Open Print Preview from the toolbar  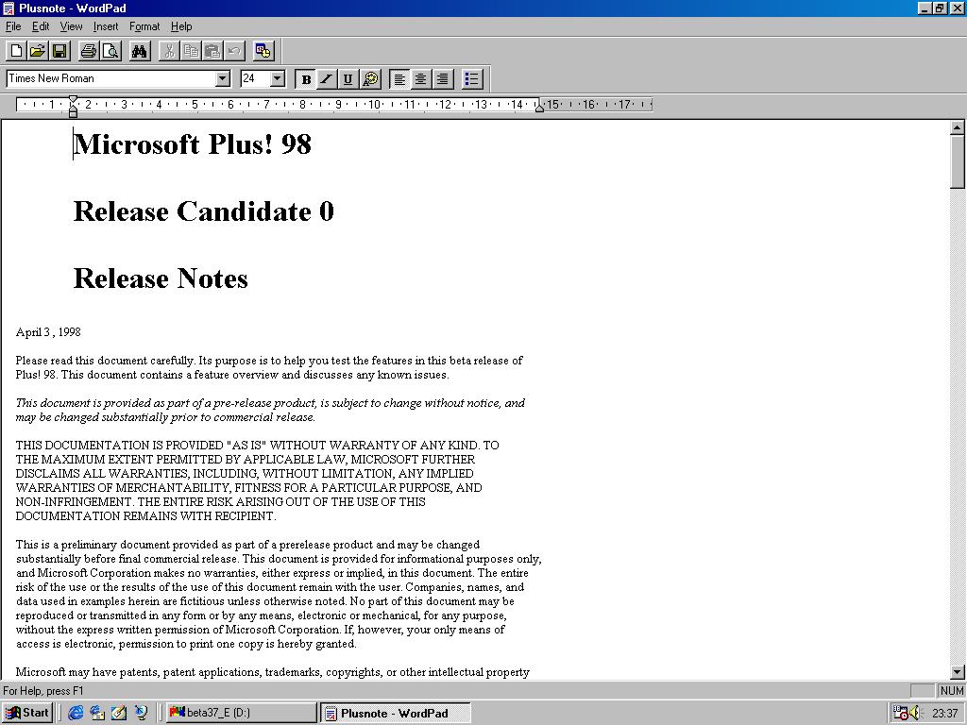click(x=110, y=51)
